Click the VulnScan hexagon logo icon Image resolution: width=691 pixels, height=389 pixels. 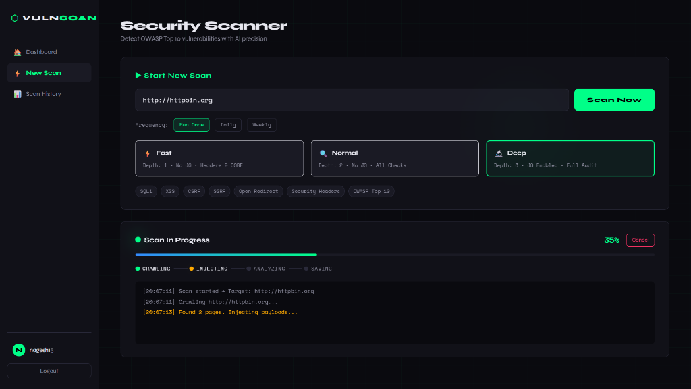(x=15, y=18)
